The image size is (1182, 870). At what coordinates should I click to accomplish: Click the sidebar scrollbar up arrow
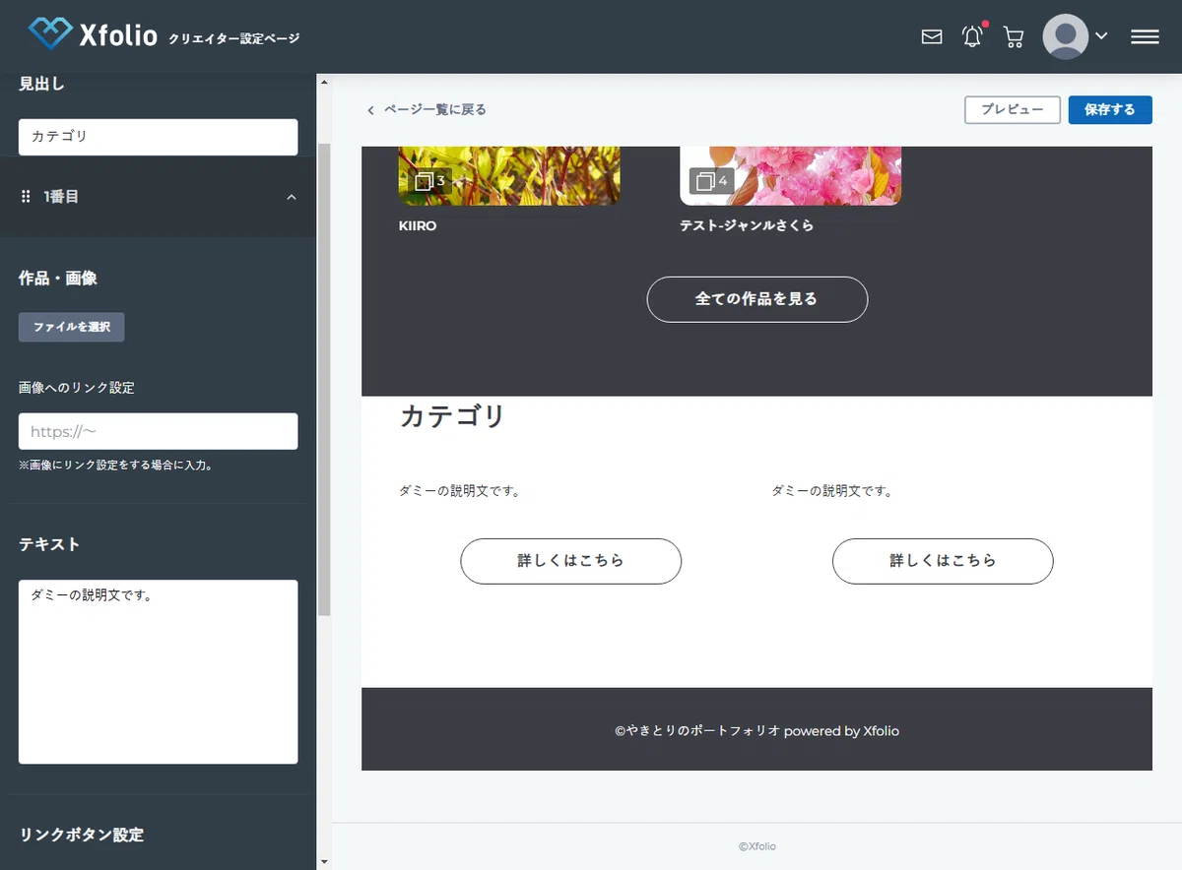[x=324, y=83]
